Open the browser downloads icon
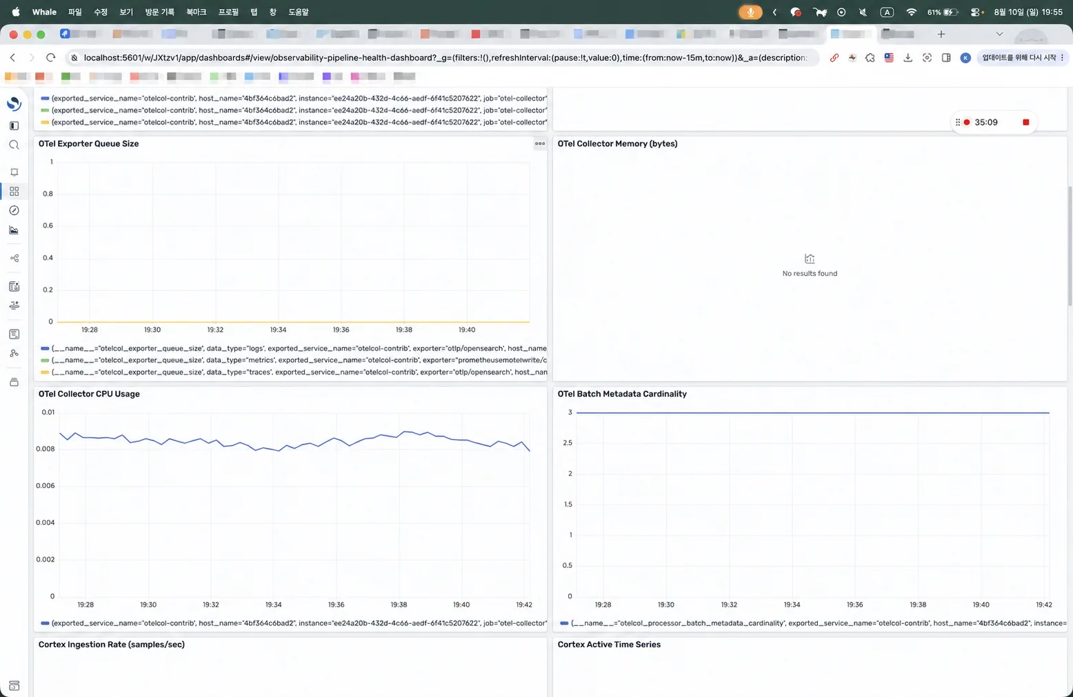1073x697 pixels. (x=908, y=58)
